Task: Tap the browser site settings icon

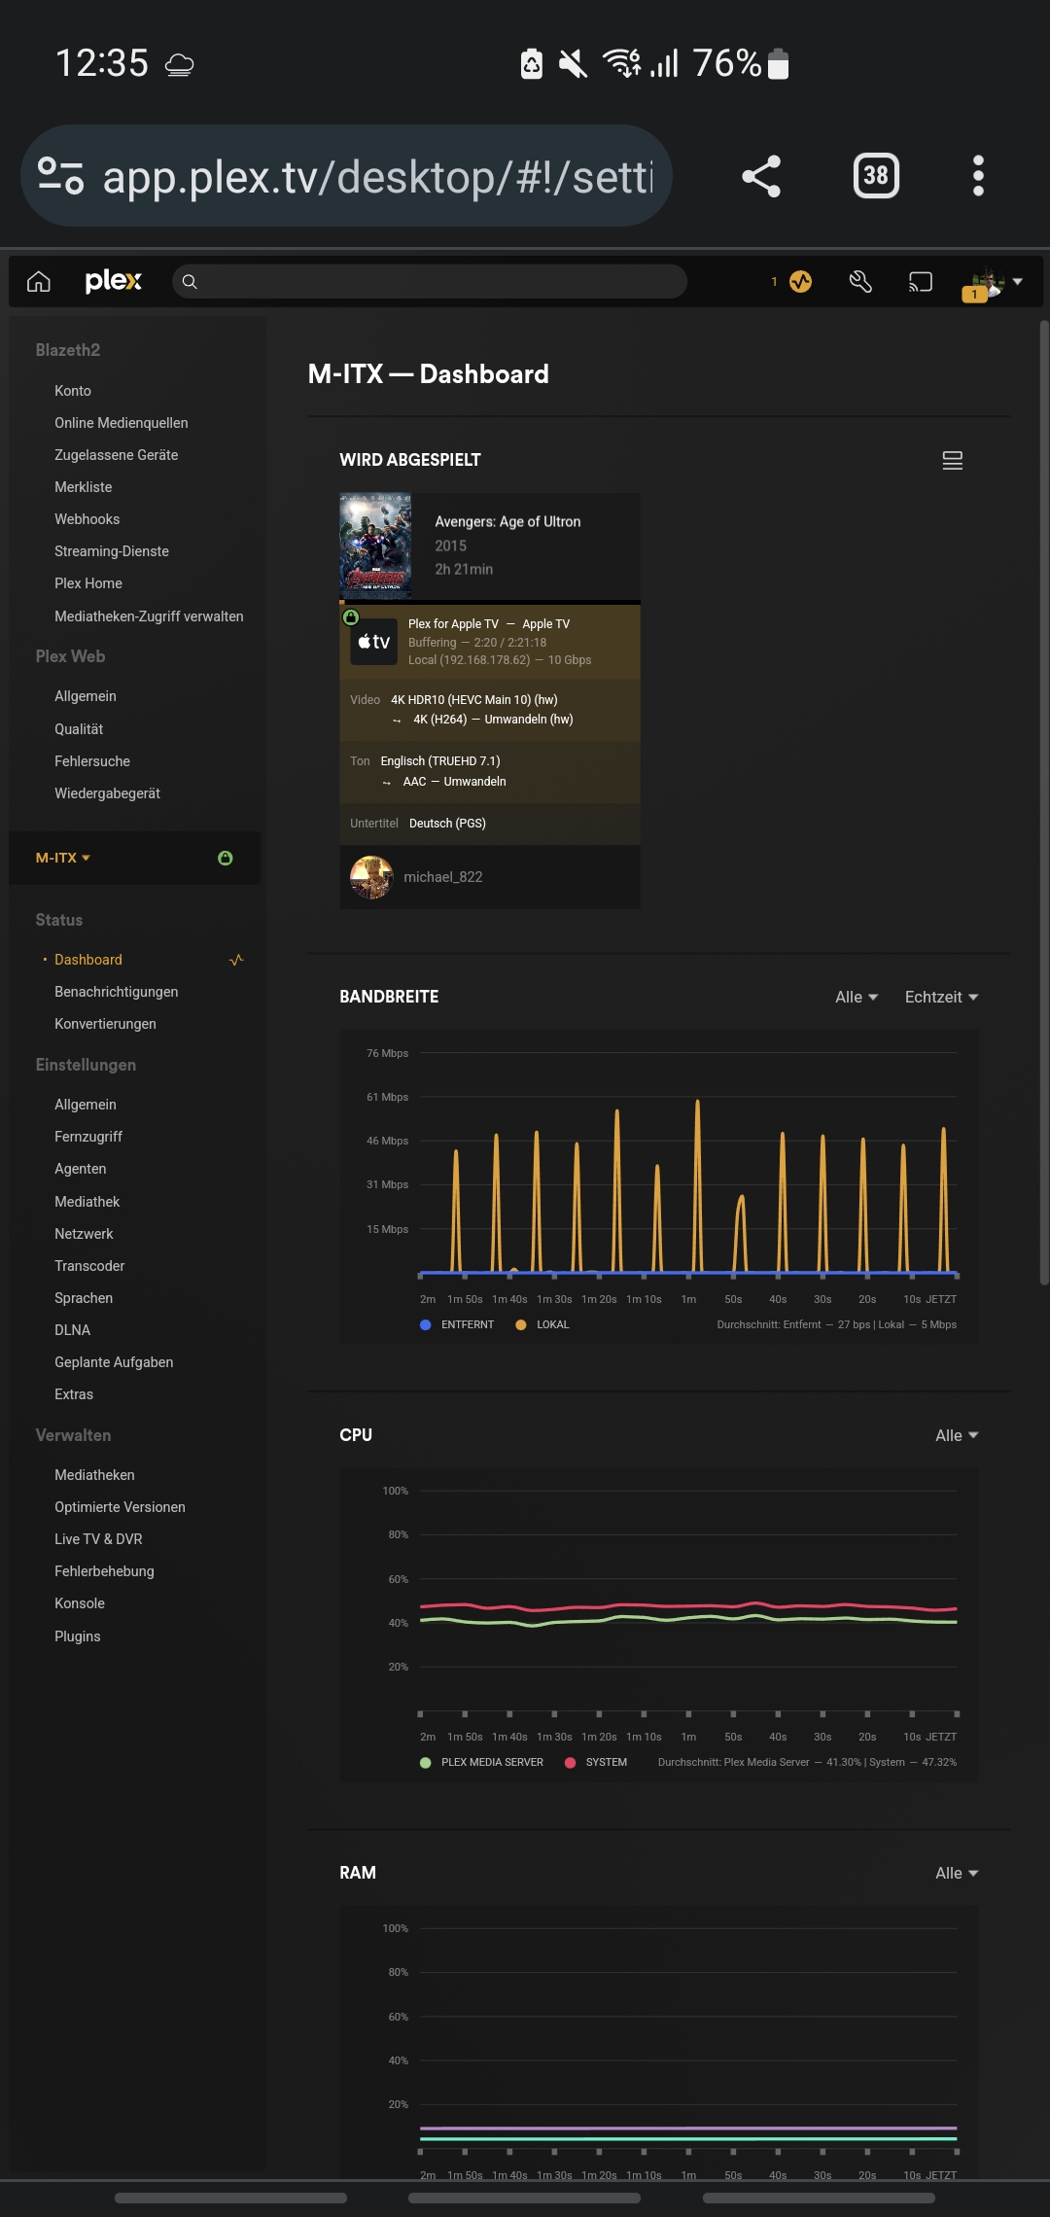Action: coord(60,176)
